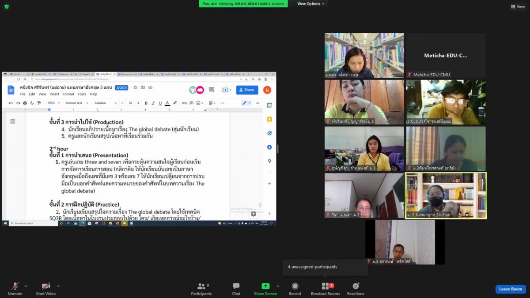Image resolution: width=530 pixels, height=298 pixels.
Task: Click the Paint format icon
Action: click(x=39, y=103)
